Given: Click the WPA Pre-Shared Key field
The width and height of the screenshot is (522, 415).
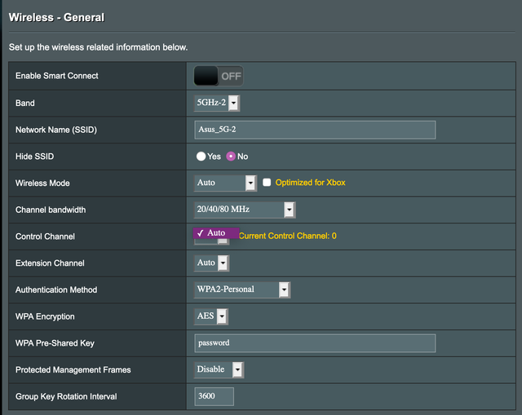Looking at the screenshot, I should tap(315, 343).
